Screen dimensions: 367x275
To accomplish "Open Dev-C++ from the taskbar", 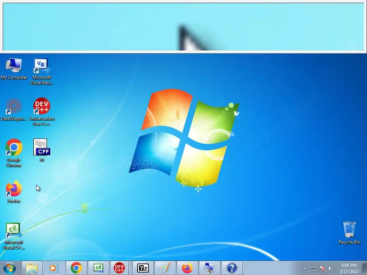I will click(x=119, y=268).
